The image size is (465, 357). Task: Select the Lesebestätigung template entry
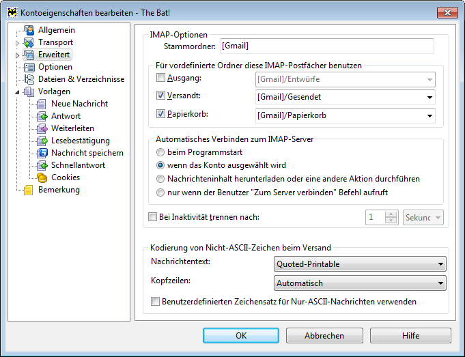(x=81, y=141)
